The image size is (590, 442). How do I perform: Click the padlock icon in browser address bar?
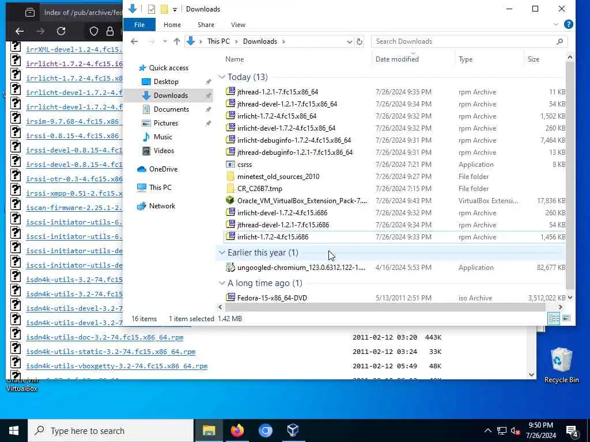coord(110,31)
